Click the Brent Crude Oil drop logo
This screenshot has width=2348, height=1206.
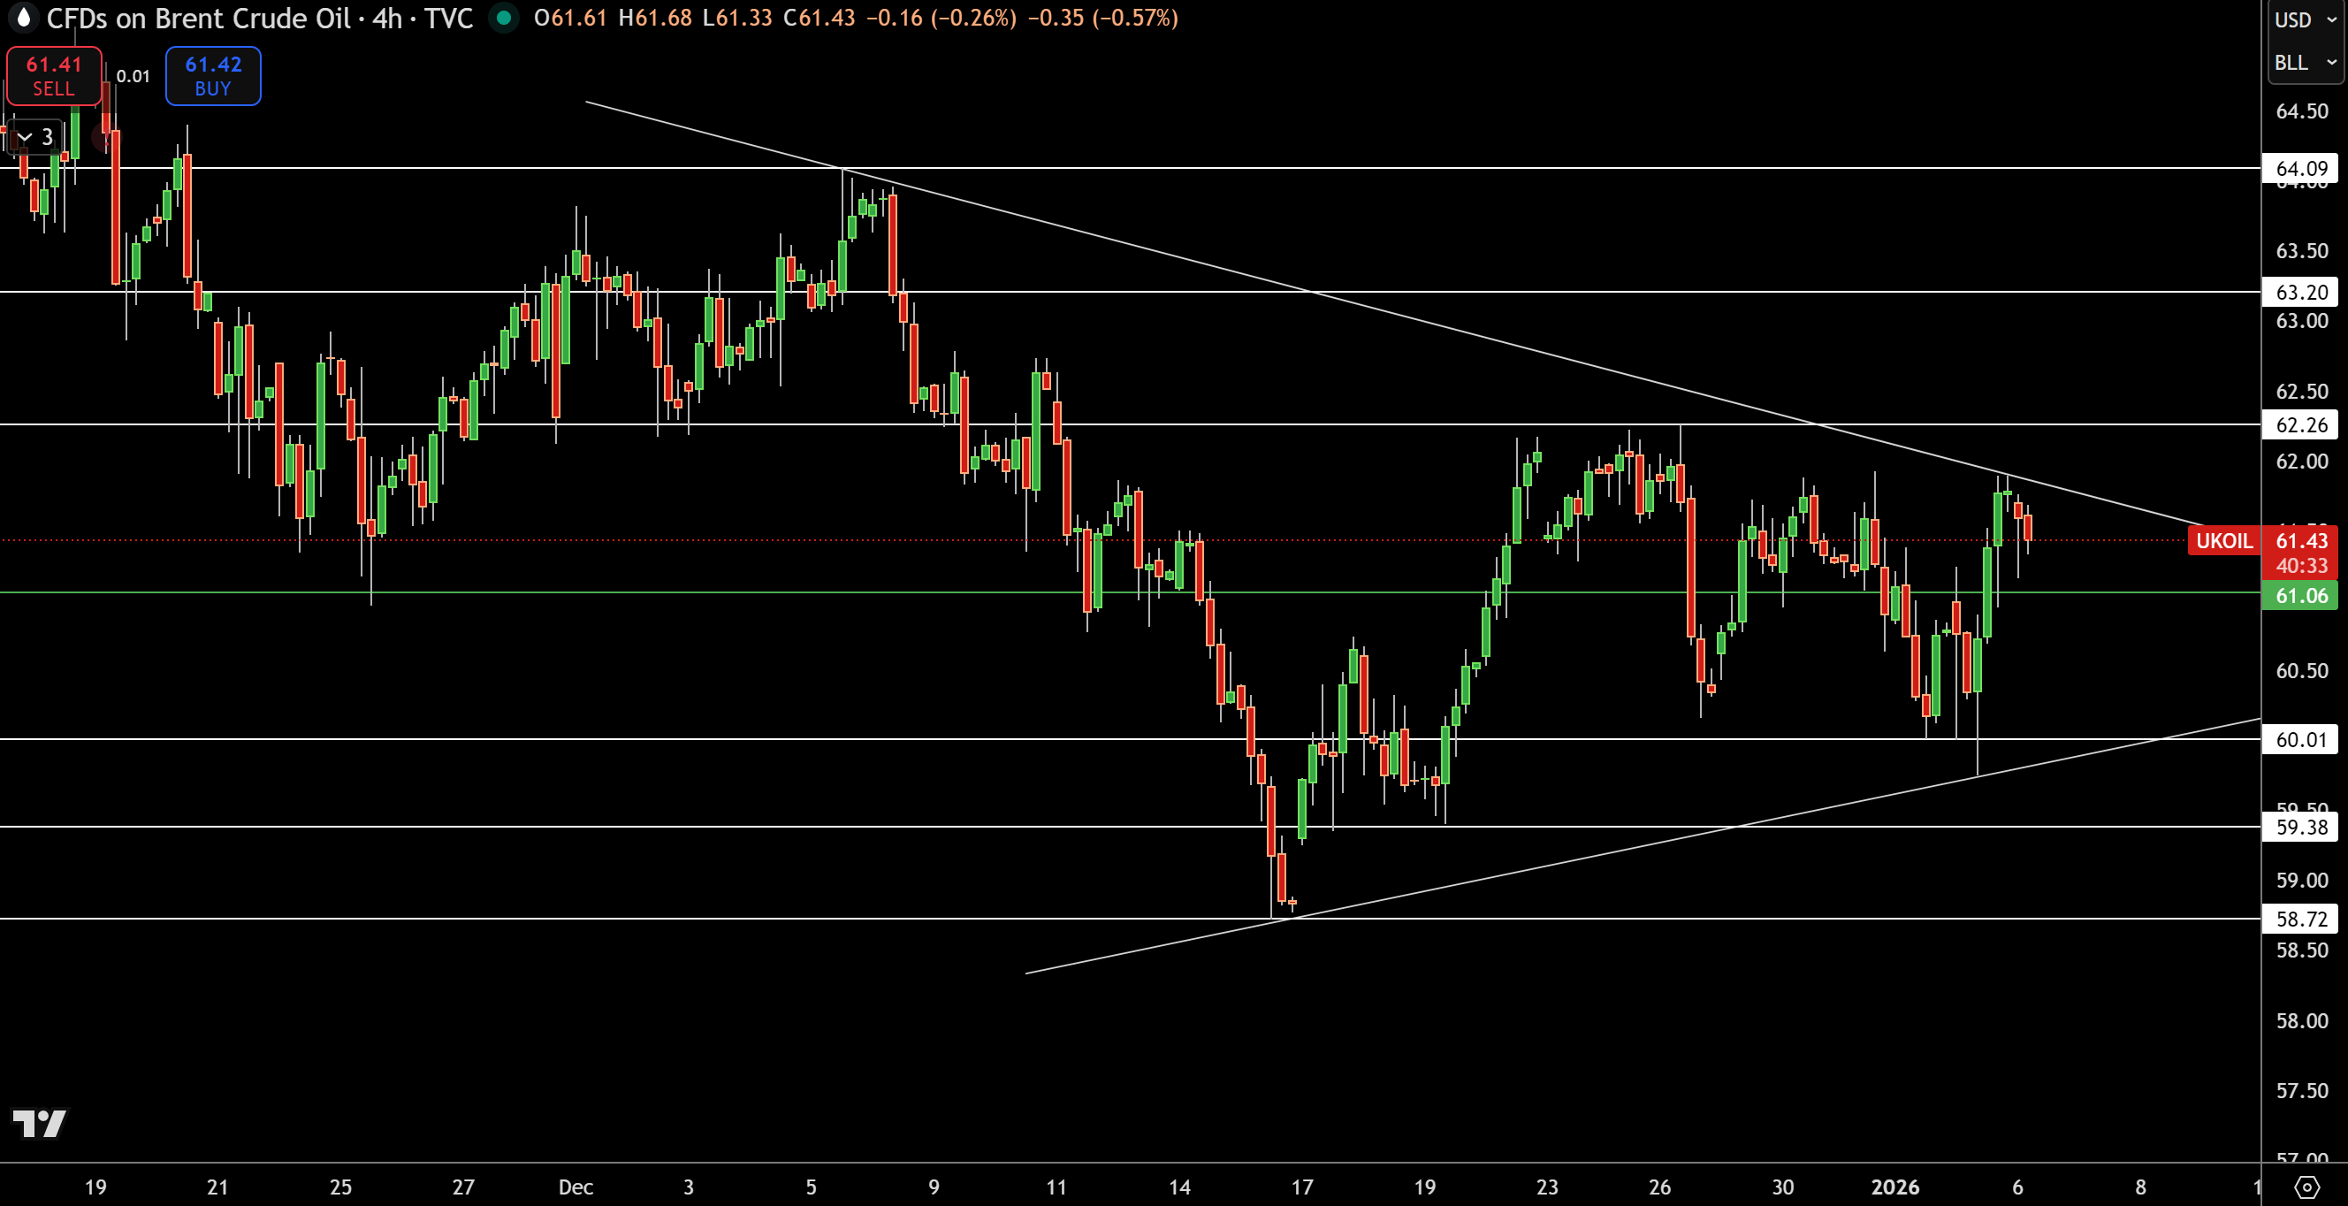pos(23,18)
